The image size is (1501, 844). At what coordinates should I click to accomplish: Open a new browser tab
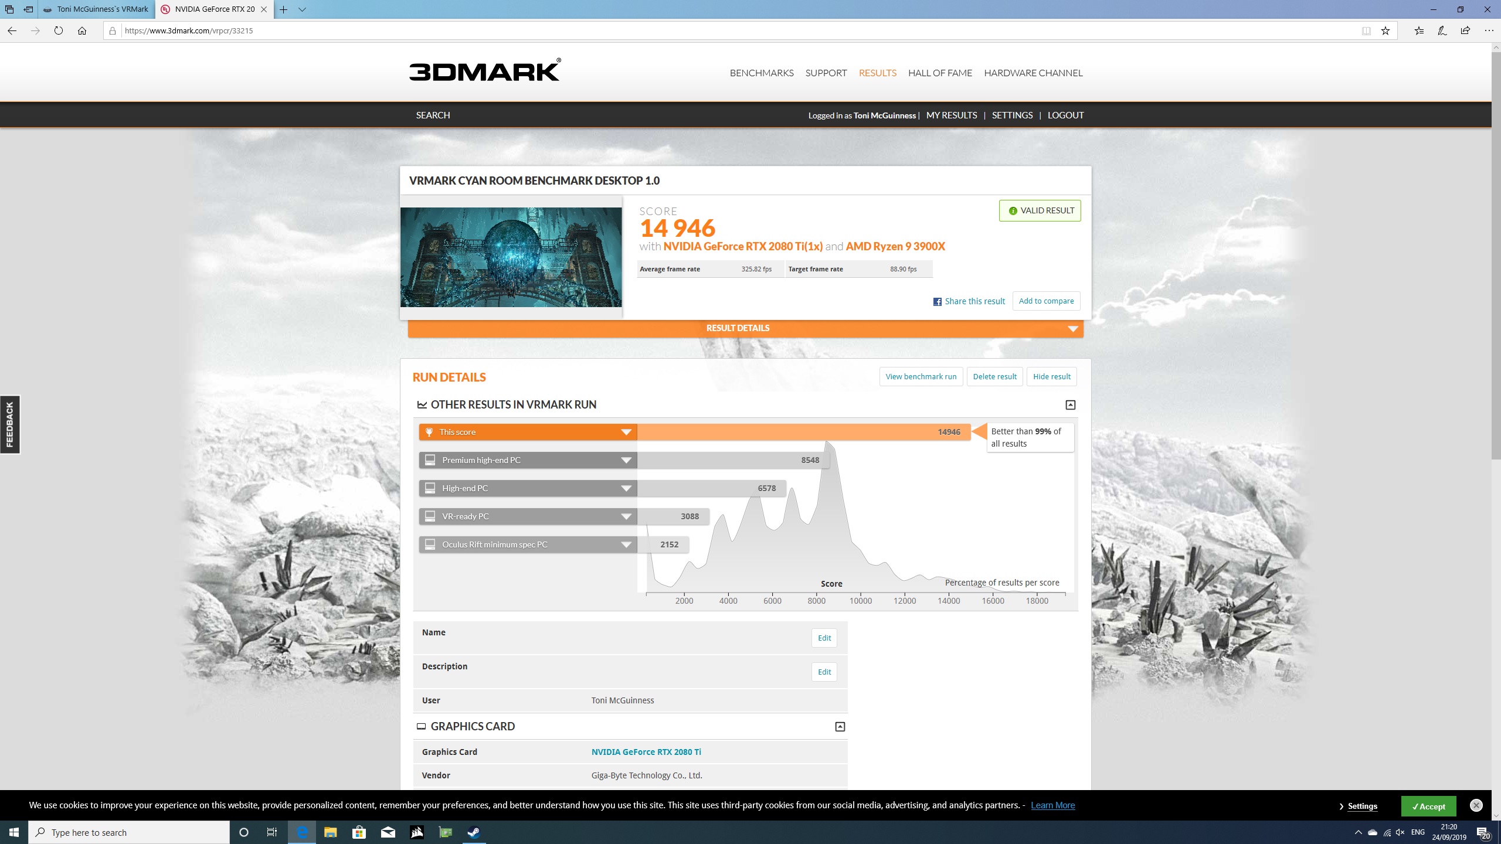pos(284,9)
